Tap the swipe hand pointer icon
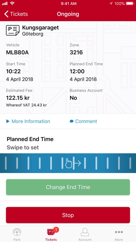136x242 pixels. [69, 163]
